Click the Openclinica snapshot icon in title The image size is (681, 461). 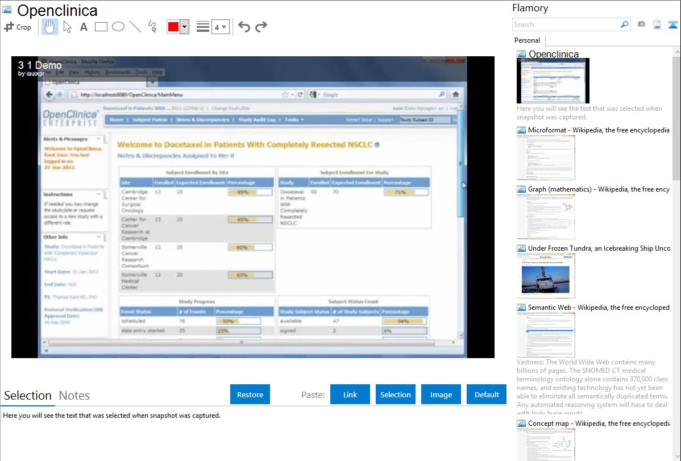pos(7,10)
